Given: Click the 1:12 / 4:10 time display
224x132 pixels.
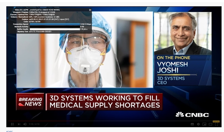Looking at the screenshot, I should tap(34, 124).
